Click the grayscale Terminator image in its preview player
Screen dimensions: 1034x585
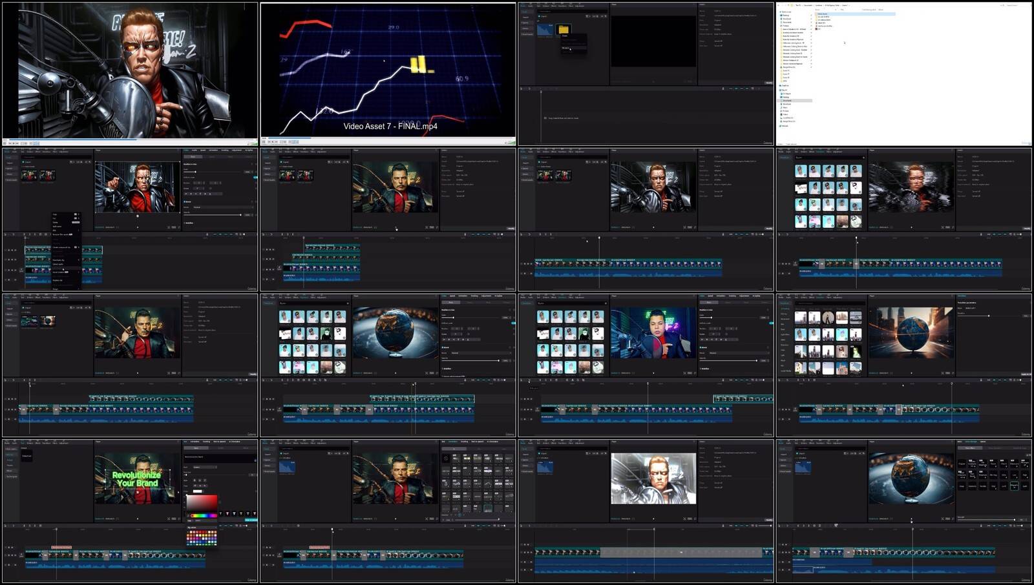point(653,478)
